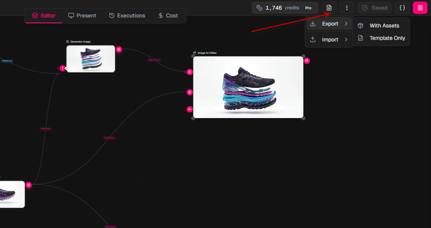Switch to the Present tab
Screen dimensions: 431x228
(x=82, y=15)
